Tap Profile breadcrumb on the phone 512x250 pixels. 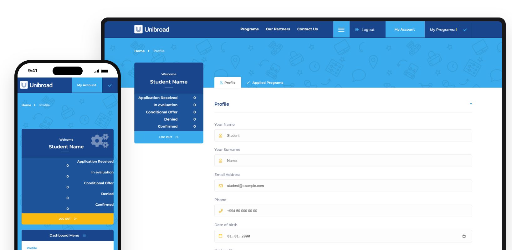point(44,105)
